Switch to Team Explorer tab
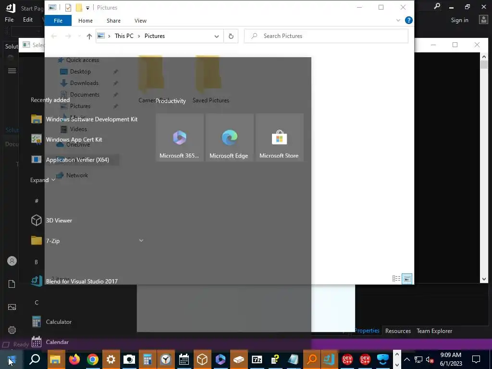Screen dimensions: 492x369 coord(434,331)
